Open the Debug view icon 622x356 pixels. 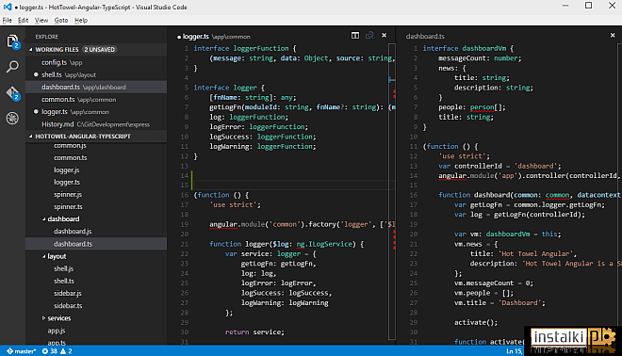(12, 118)
